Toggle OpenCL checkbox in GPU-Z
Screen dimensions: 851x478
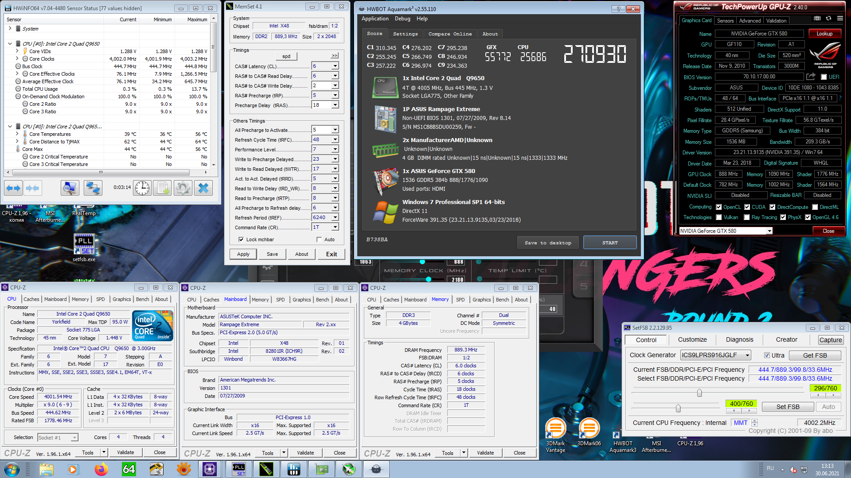pyautogui.click(x=719, y=207)
